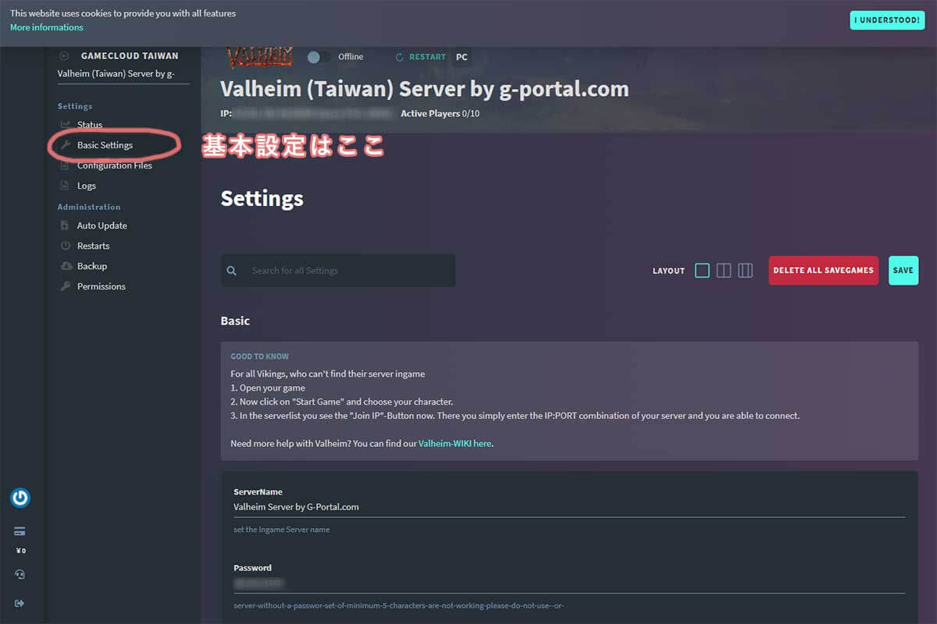This screenshot has height=624, width=937.
Task: Click the ¥0 balance text
Action: point(20,551)
